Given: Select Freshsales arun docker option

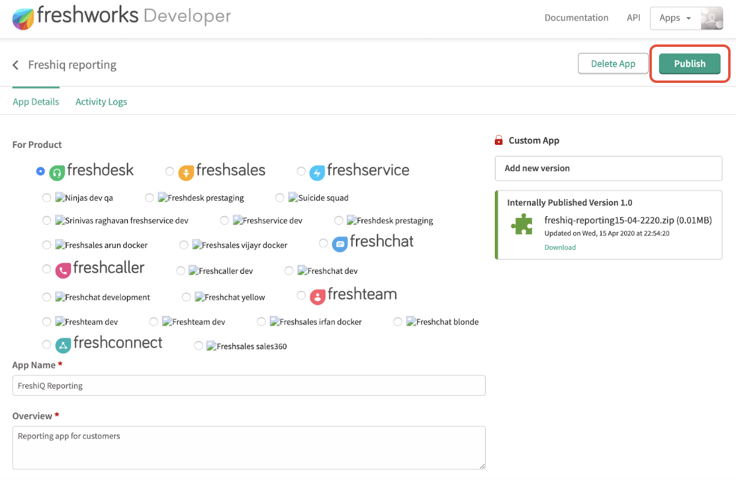Looking at the screenshot, I should (x=46, y=245).
